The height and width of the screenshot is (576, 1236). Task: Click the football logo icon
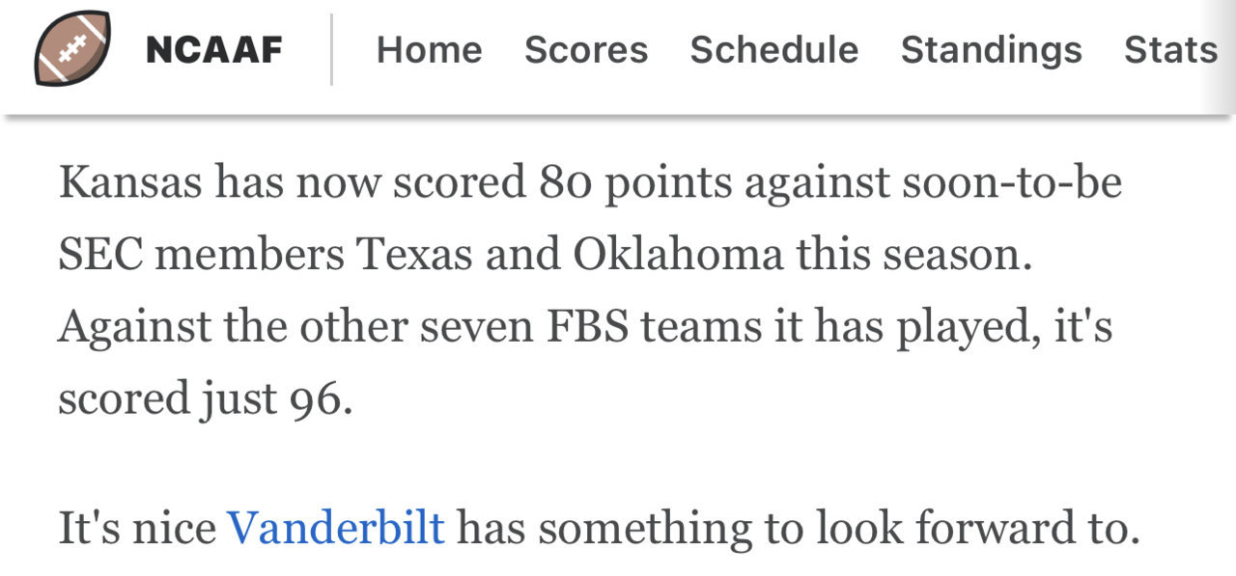tap(72, 49)
